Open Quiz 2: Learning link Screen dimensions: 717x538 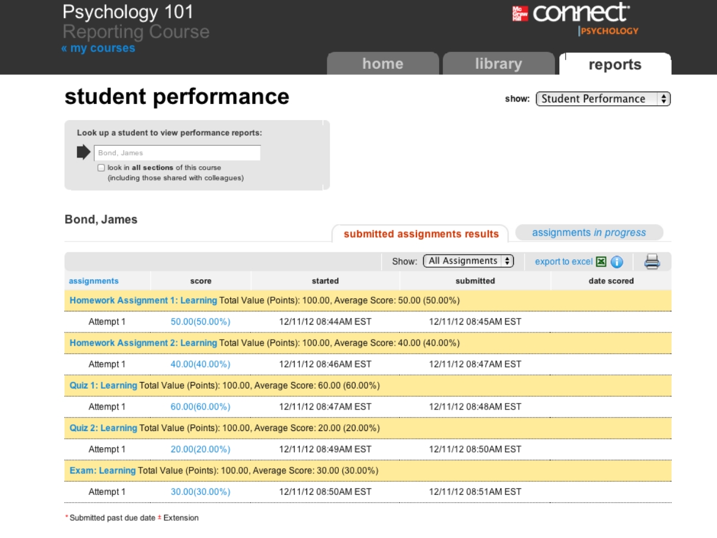pos(103,428)
